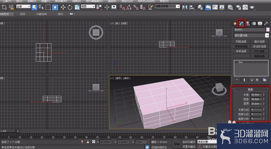271x149 pixels.
Task: Choose the Rectangular Selection Region tool
Action: tap(48, 7)
